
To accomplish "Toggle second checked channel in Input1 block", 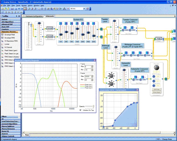I will point(29,24).
